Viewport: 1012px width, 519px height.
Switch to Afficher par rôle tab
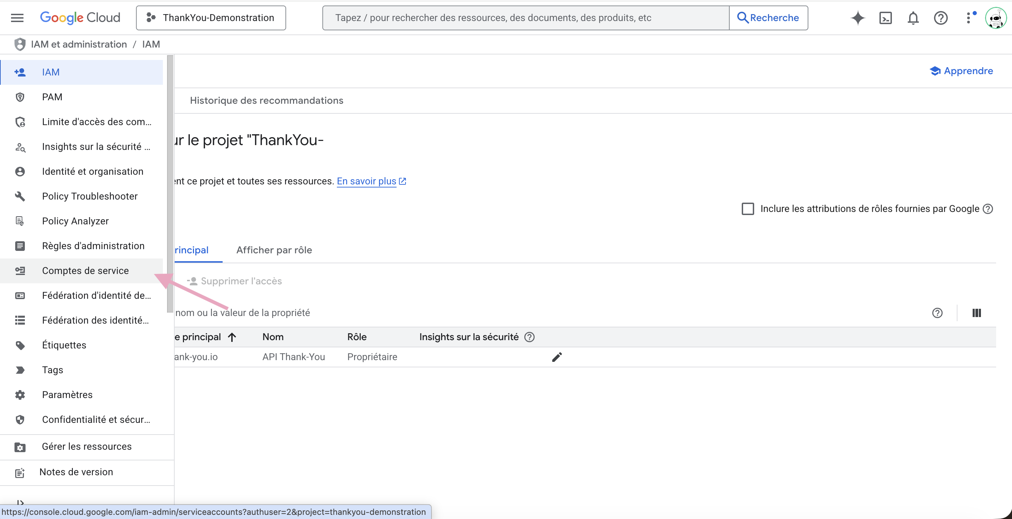(x=274, y=250)
